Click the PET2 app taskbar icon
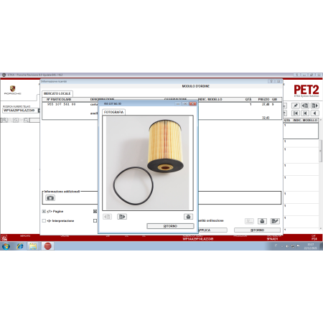Viewport: 323px width, 323px height. pos(47,246)
